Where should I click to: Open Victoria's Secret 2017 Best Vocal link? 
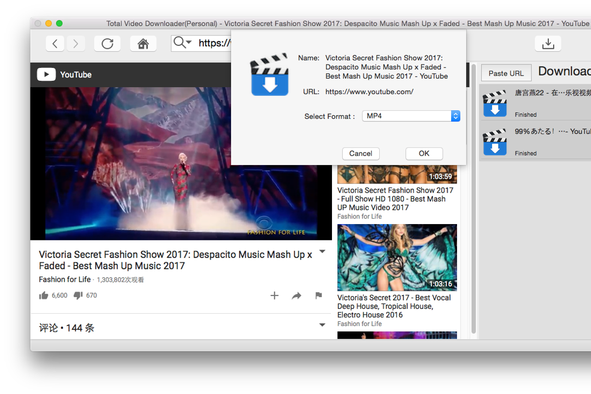tap(394, 306)
